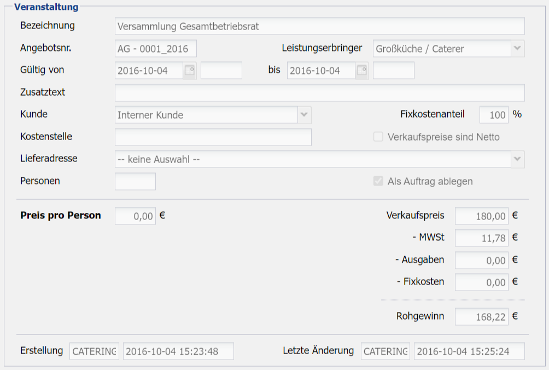Toggle Als Auftrag ablegen checkbox

tap(378, 181)
